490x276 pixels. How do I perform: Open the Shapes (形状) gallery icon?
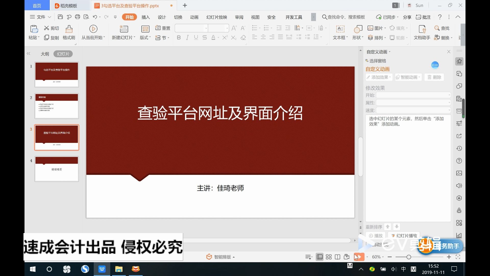tap(358, 29)
